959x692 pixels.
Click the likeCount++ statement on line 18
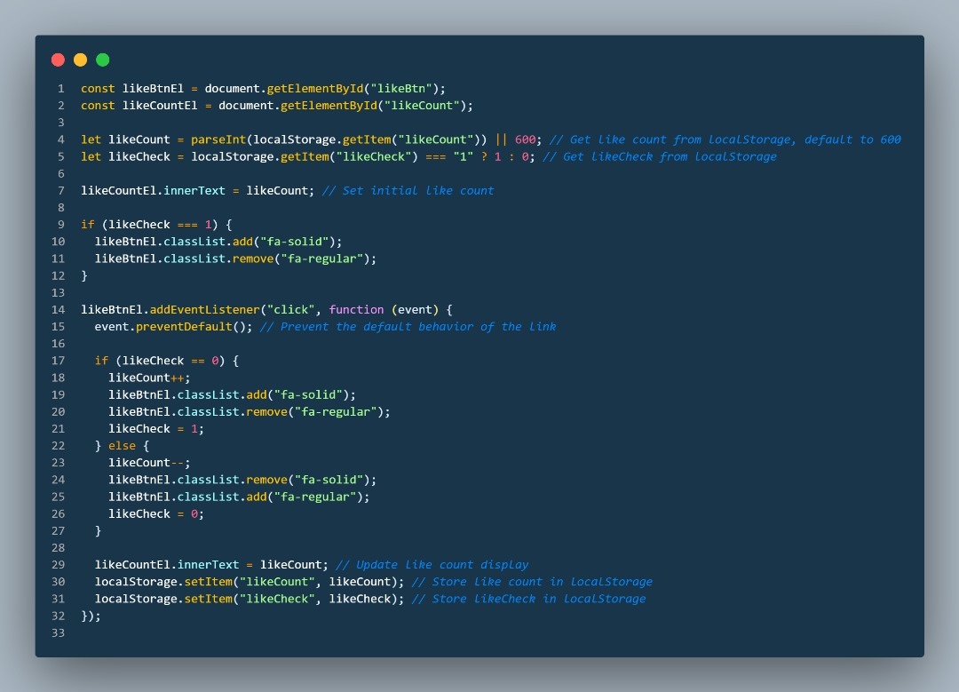tap(149, 378)
